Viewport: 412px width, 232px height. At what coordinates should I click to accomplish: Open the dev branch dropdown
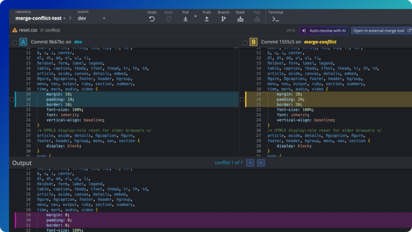(x=90, y=18)
